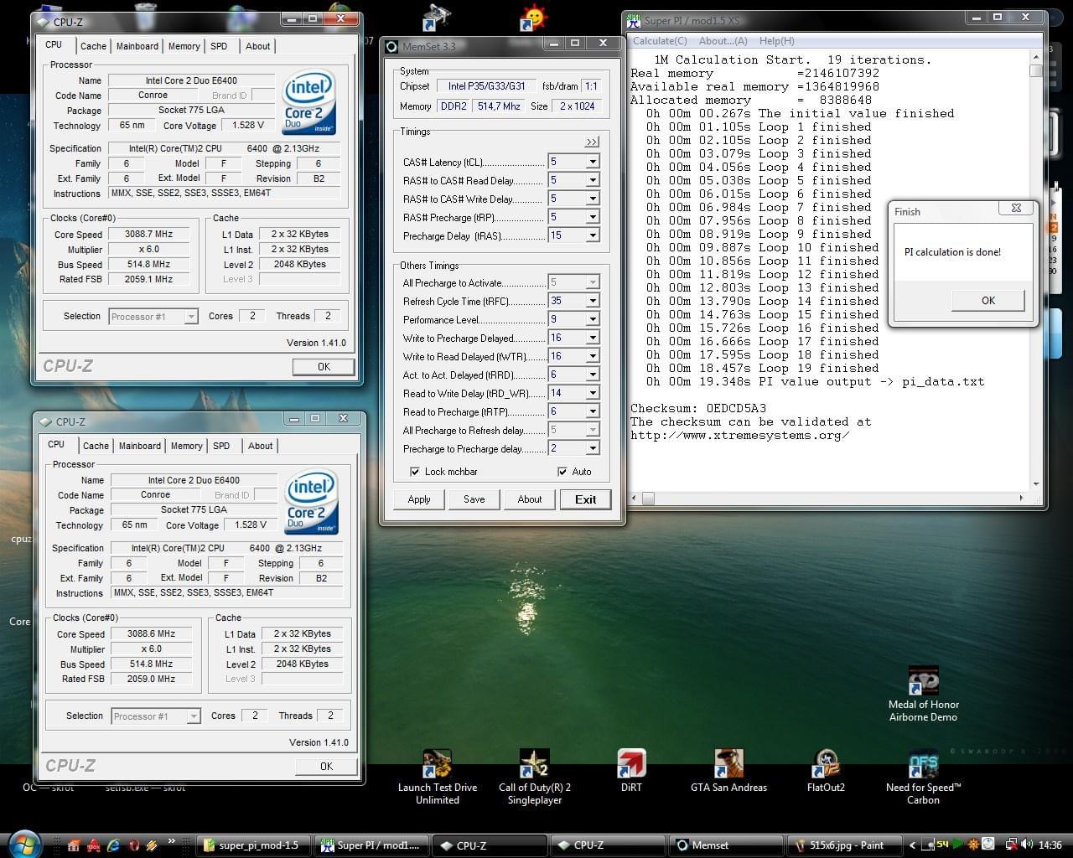Image resolution: width=1073 pixels, height=858 pixels.
Task: Click OK in the upper CPU-Z window
Action: pos(324,367)
